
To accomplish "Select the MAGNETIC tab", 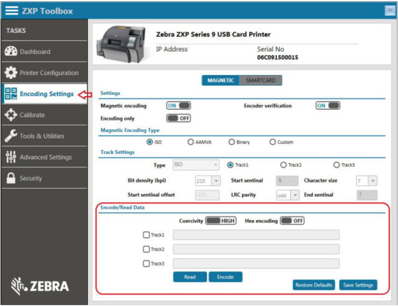I will click(x=221, y=81).
